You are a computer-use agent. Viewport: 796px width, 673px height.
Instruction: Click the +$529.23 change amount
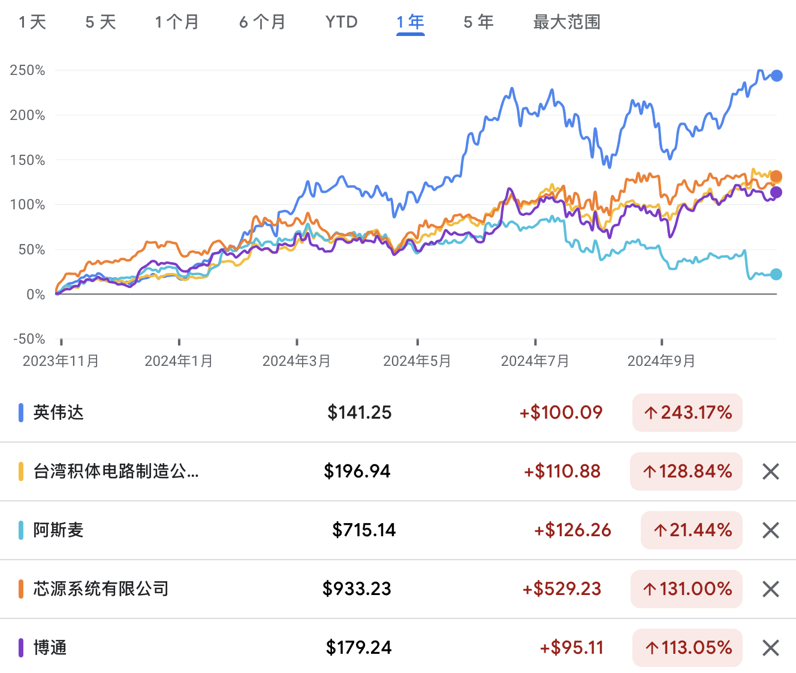(x=562, y=589)
